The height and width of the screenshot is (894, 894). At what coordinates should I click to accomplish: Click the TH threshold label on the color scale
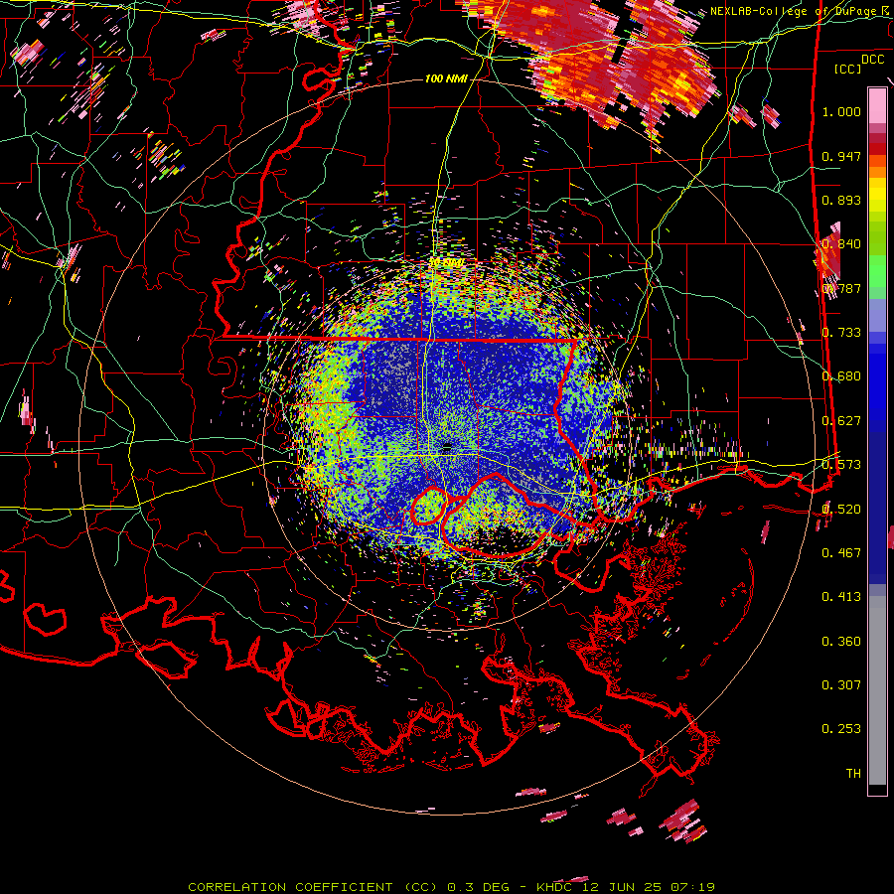click(x=853, y=774)
